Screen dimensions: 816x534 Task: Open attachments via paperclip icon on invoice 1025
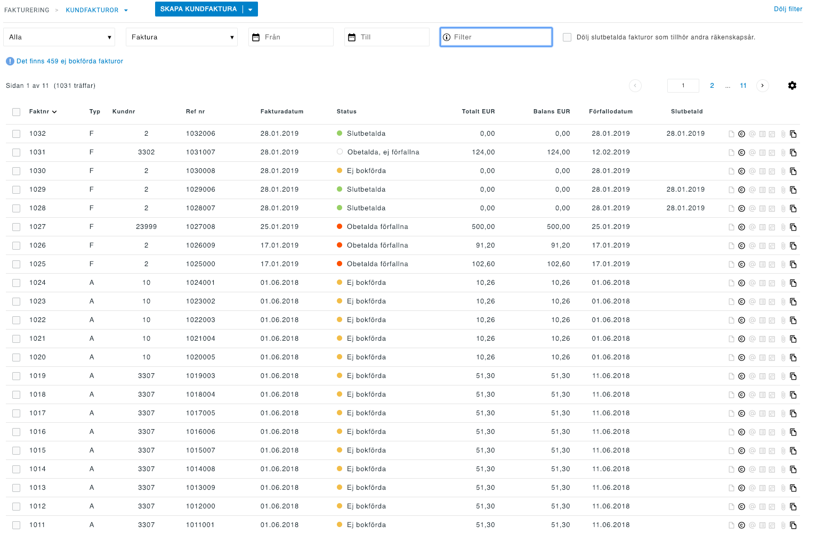(782, 264)
